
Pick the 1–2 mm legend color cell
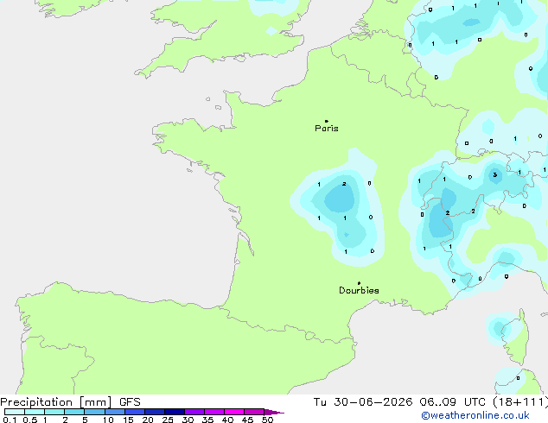pyautogui.click(x=54, y=412)
